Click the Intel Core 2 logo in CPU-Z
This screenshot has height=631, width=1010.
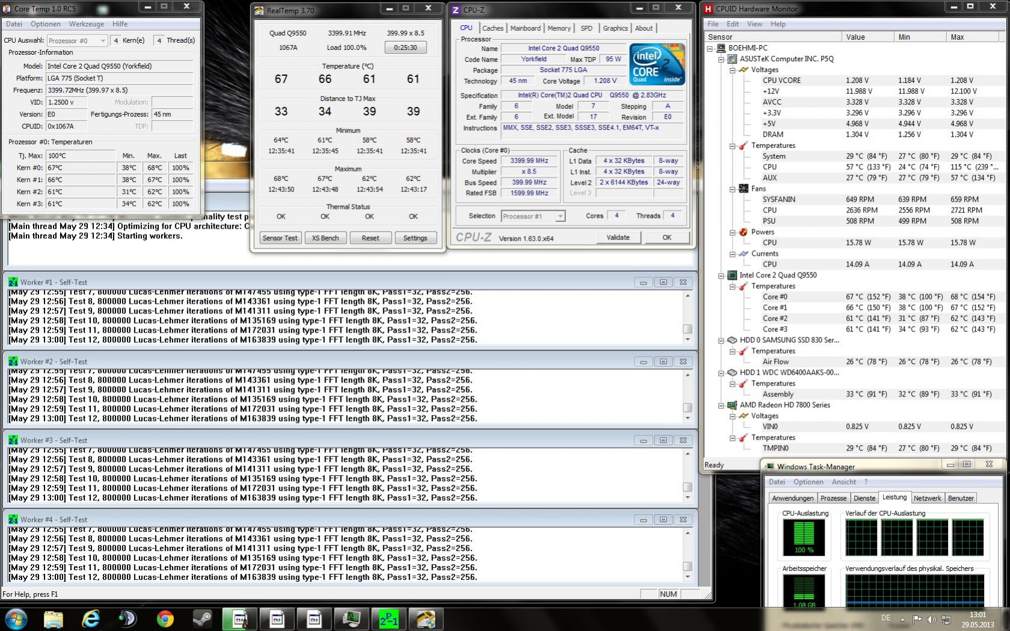[x=657, y=64]
